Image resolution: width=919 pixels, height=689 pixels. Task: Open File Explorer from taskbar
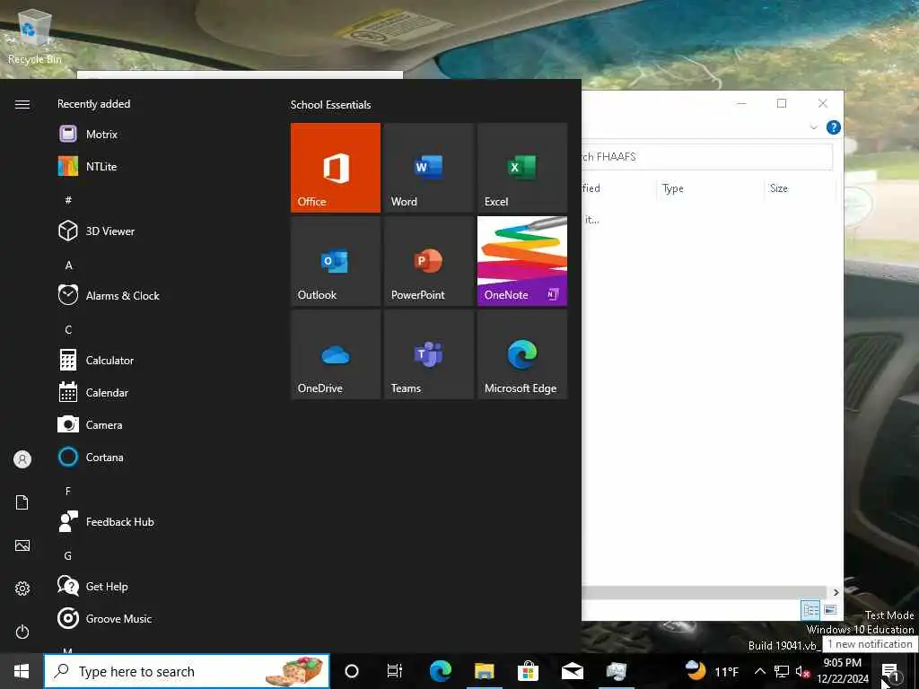484,671
